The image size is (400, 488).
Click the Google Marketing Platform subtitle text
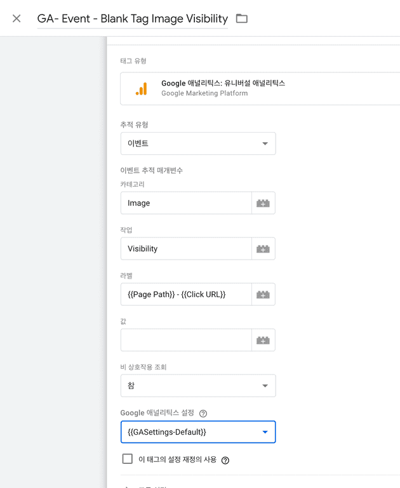(x=204, y=94)
